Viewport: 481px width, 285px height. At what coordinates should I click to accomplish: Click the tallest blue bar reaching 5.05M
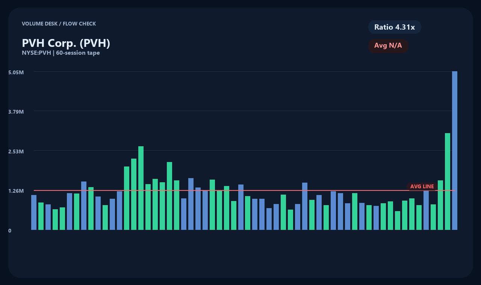tap(455, 150)
